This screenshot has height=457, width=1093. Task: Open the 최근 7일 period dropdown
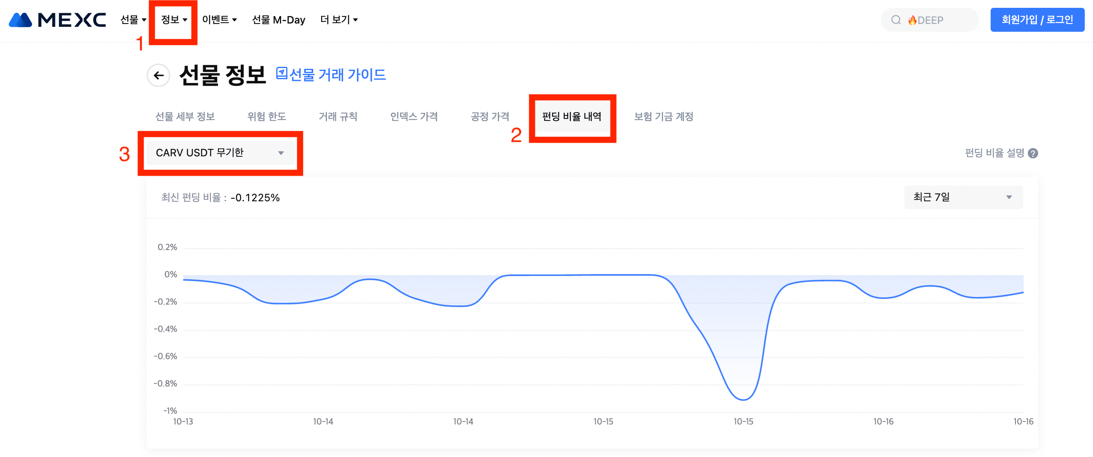[963, 197]
